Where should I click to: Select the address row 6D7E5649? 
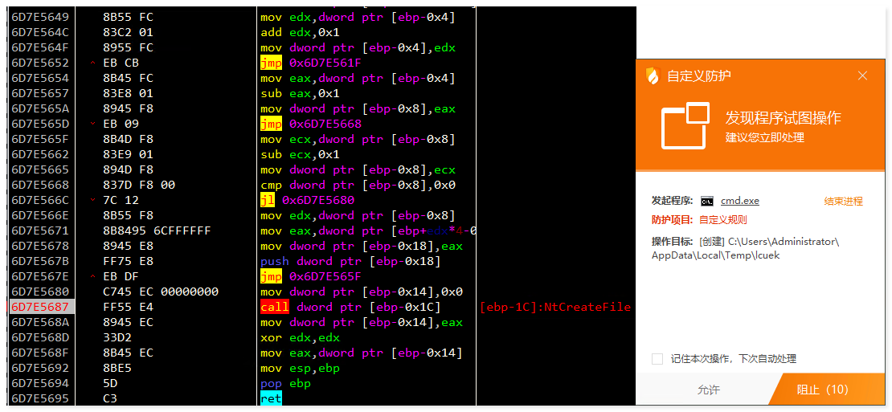tap(40, 17)
